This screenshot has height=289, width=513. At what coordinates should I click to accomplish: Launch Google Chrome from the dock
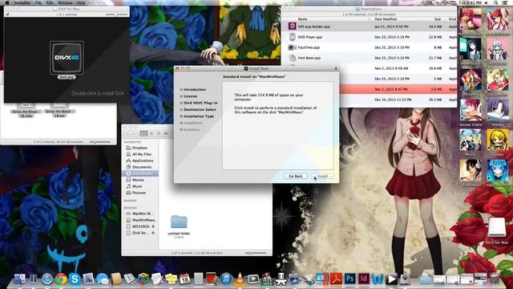61,279
